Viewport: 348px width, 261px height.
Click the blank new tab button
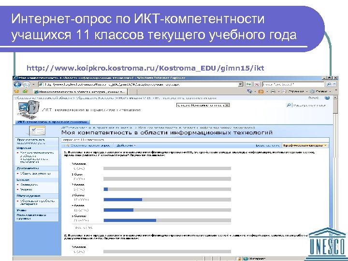(x=132, y=92)
